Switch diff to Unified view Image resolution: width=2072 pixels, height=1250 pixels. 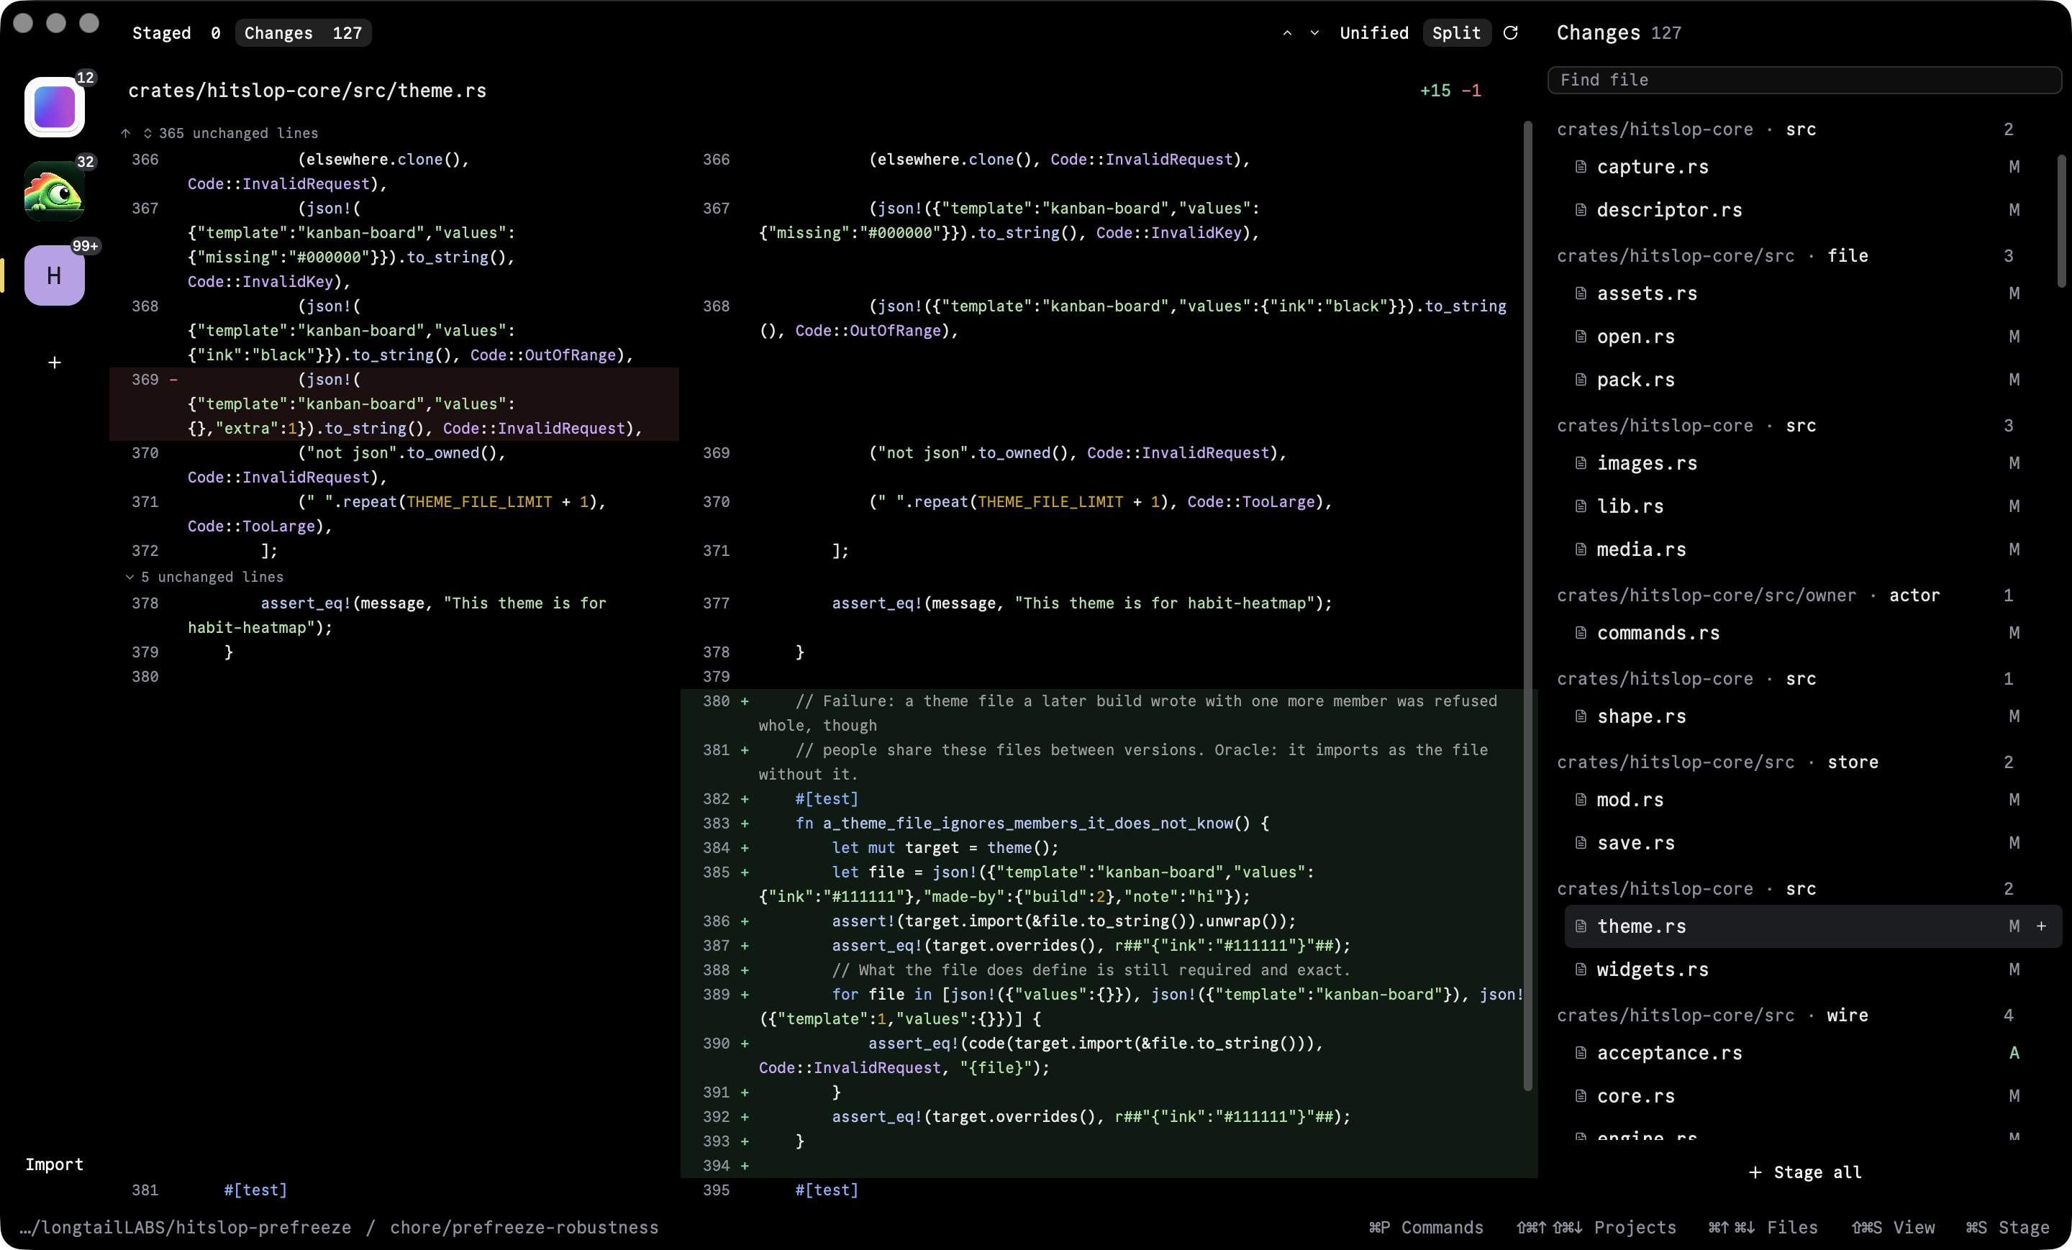[1373, 33]
